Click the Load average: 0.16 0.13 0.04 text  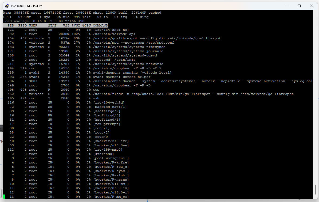[33, 21]
